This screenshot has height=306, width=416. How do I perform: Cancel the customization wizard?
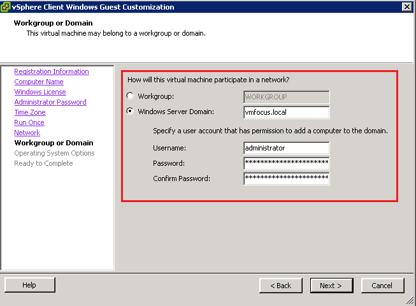pos(382,286)
